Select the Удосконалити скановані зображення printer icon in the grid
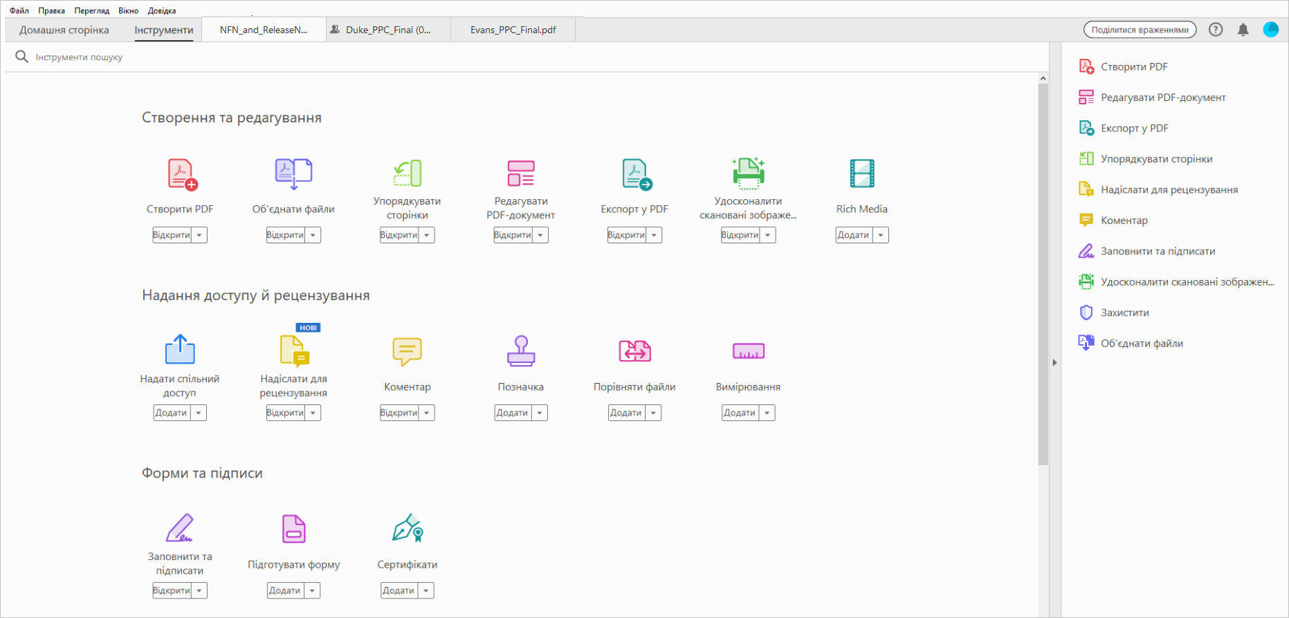 click(749, 173)
